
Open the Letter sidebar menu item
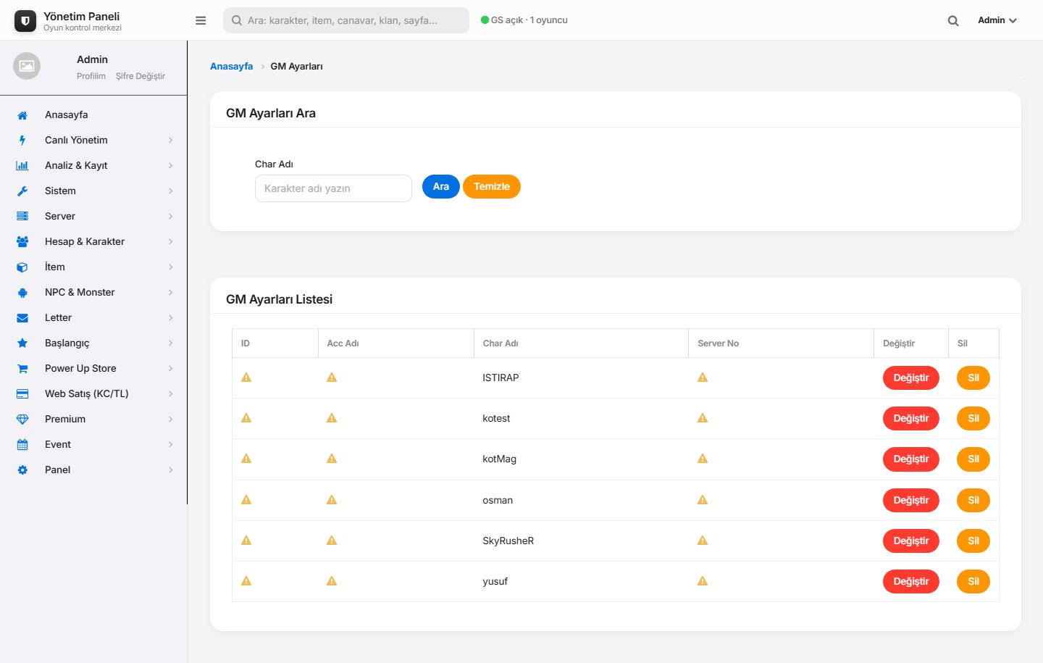[x=93, y=317]
